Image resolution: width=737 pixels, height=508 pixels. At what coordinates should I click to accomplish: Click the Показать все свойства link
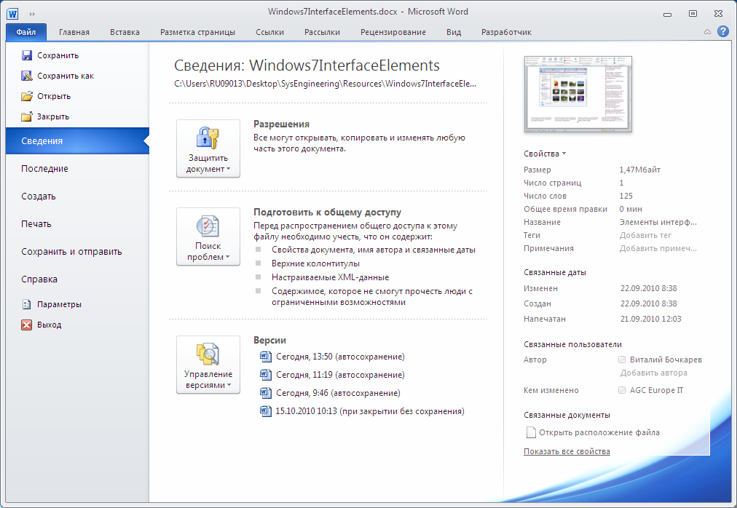[567, 451]
